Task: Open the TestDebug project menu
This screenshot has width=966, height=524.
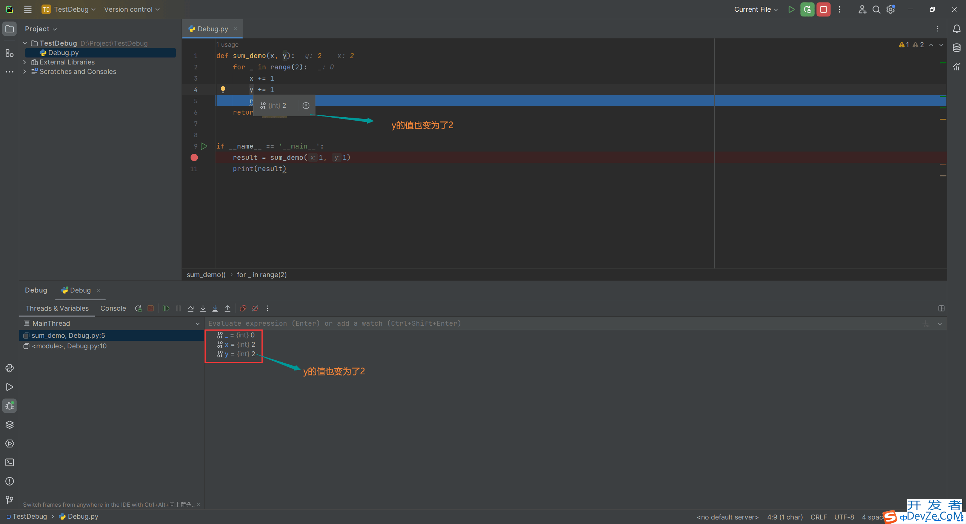Action: [x=74, y=9]
